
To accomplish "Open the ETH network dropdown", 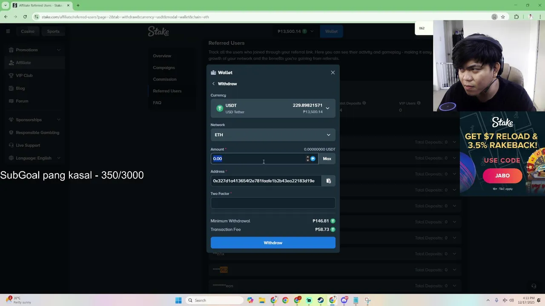I will [x=273, y=135].
